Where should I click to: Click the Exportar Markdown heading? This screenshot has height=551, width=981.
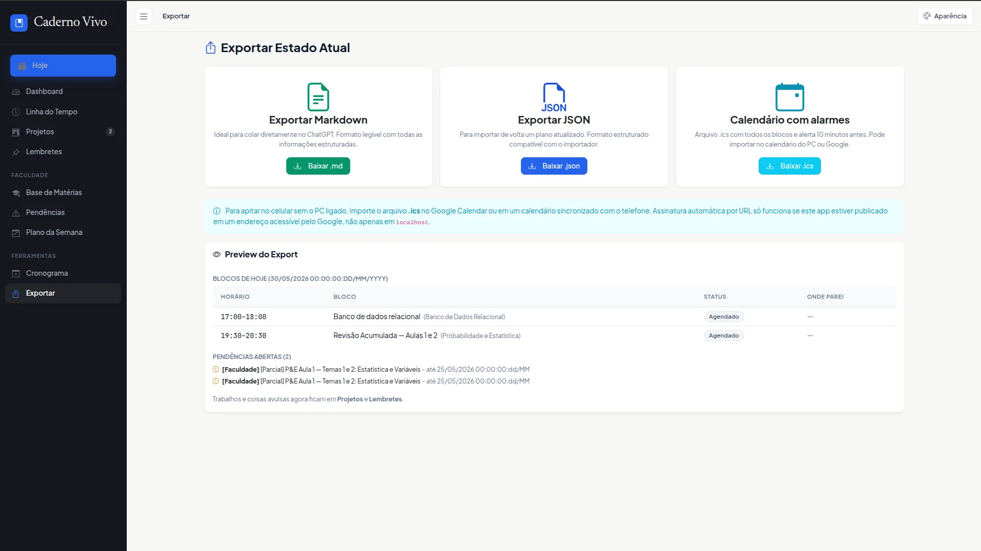tap(318, 120)
